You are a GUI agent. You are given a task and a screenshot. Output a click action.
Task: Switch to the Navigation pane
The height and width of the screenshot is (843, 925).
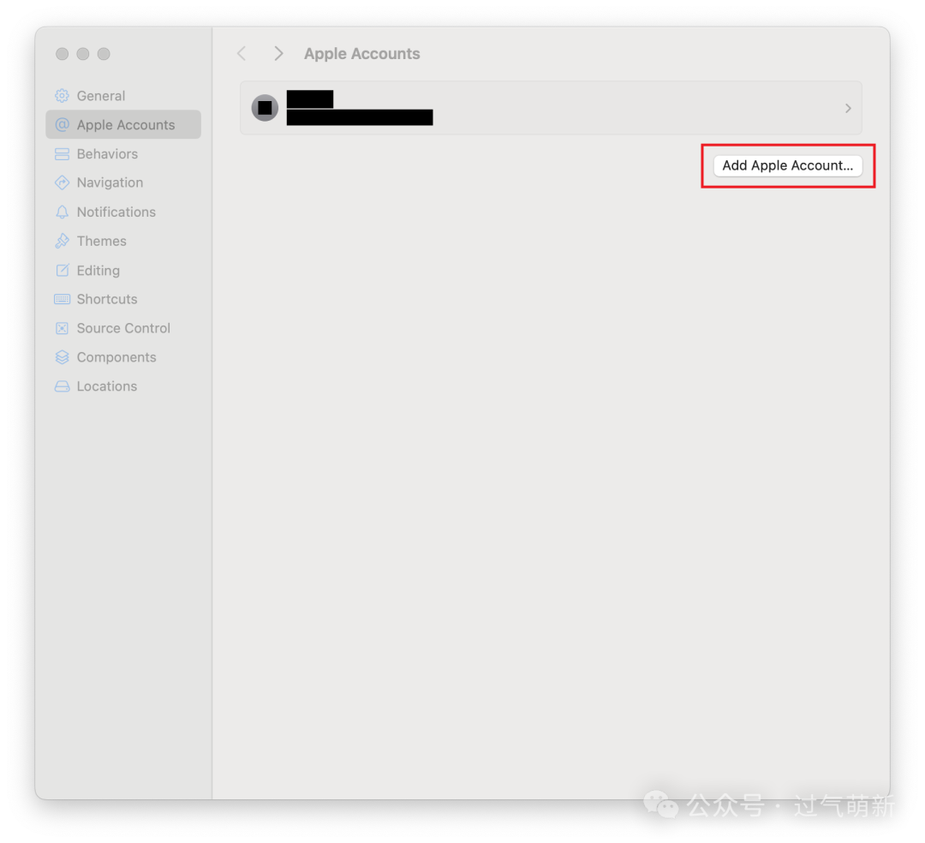pyautogui.click(x=123, y=182)
